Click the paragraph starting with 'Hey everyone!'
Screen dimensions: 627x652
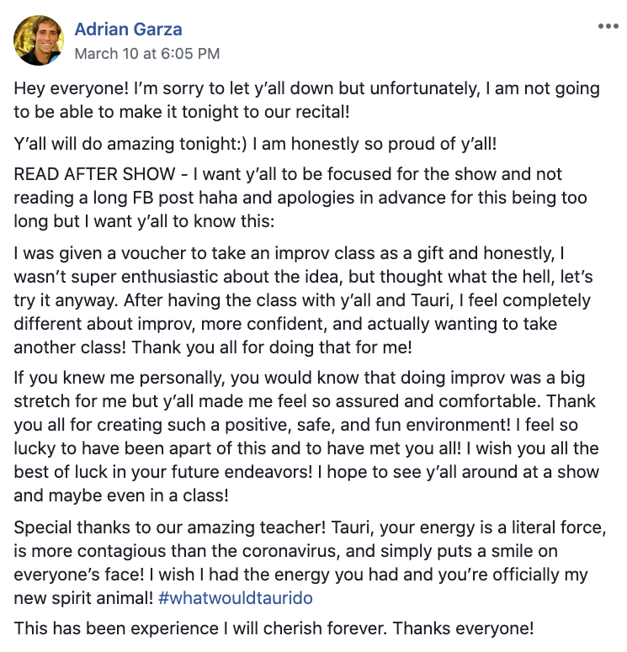[x=306, y=100]
